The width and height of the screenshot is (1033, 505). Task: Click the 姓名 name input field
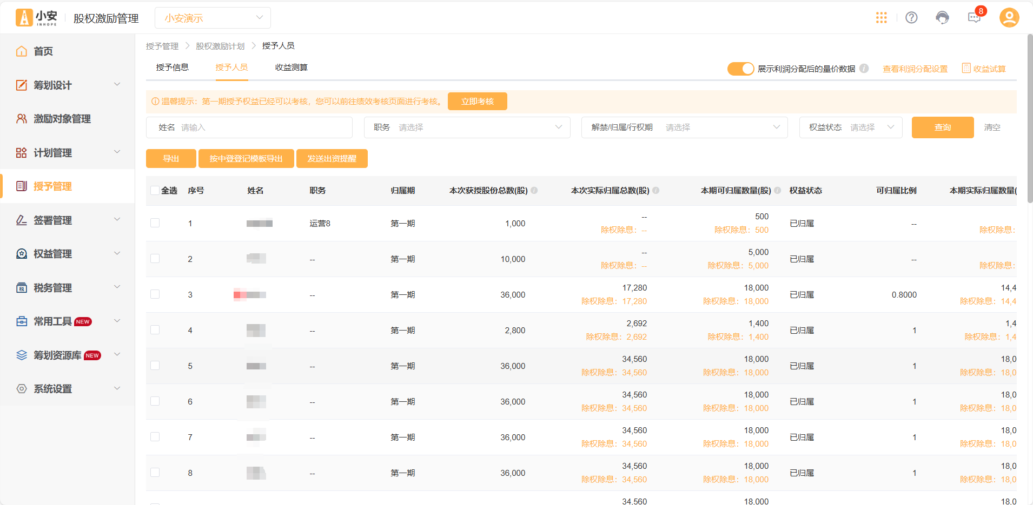(249, 127)
